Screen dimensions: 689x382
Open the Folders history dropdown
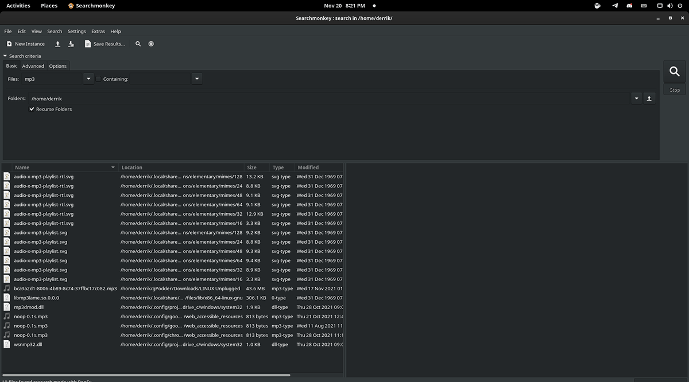click(x=636, y=98)
